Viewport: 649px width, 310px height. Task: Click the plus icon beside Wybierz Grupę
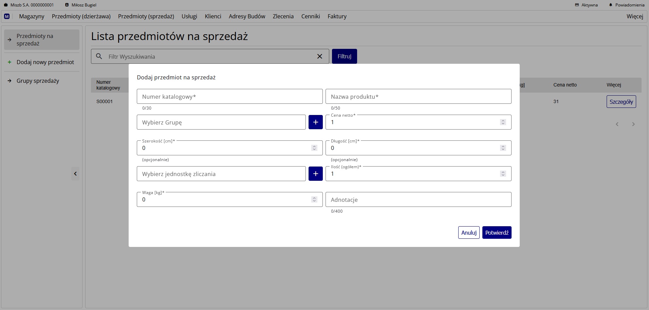[x=315, y=122]
